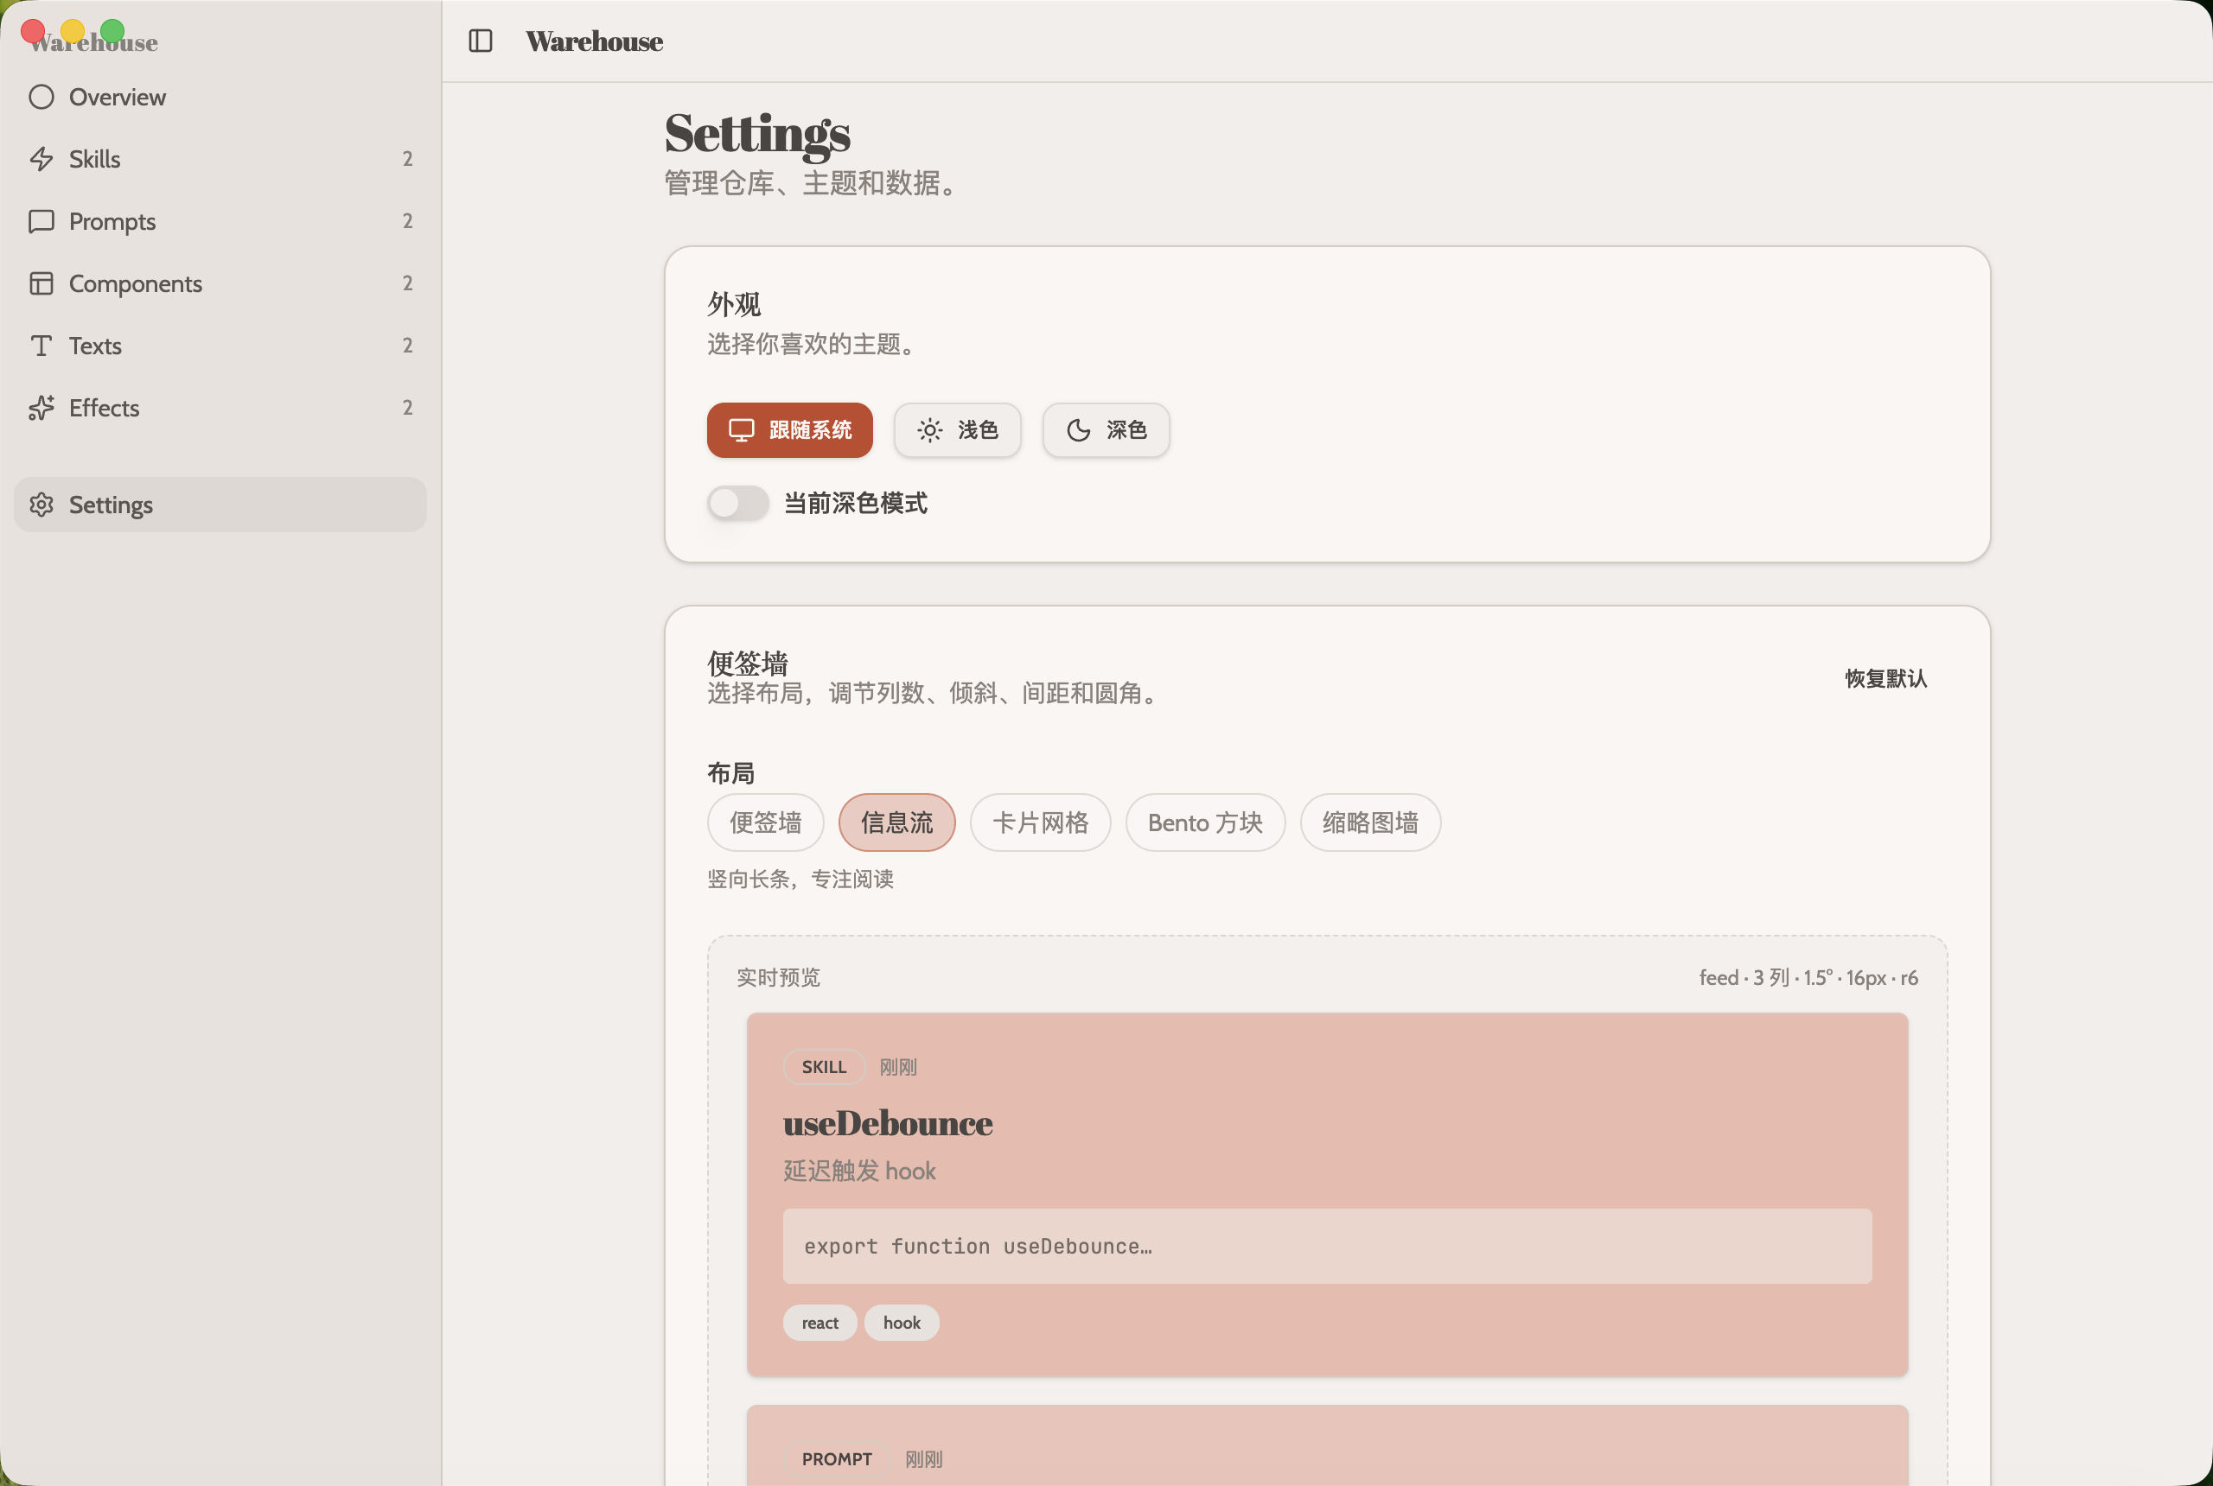
Task: Go to Prompts in sidebar
Action: click(220, 221)
